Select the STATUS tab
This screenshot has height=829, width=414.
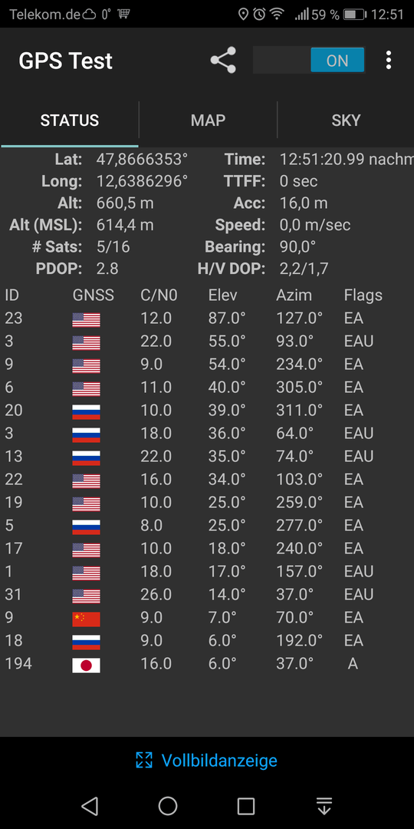[x=70, y=120]
